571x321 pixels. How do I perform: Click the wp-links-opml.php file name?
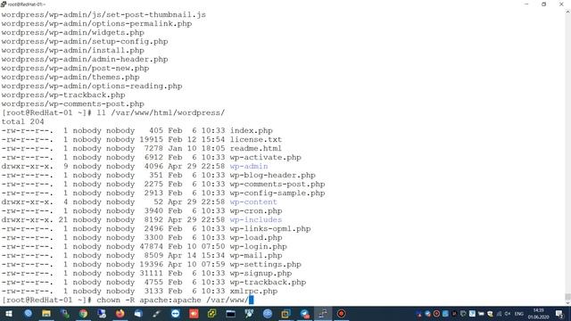270,228
